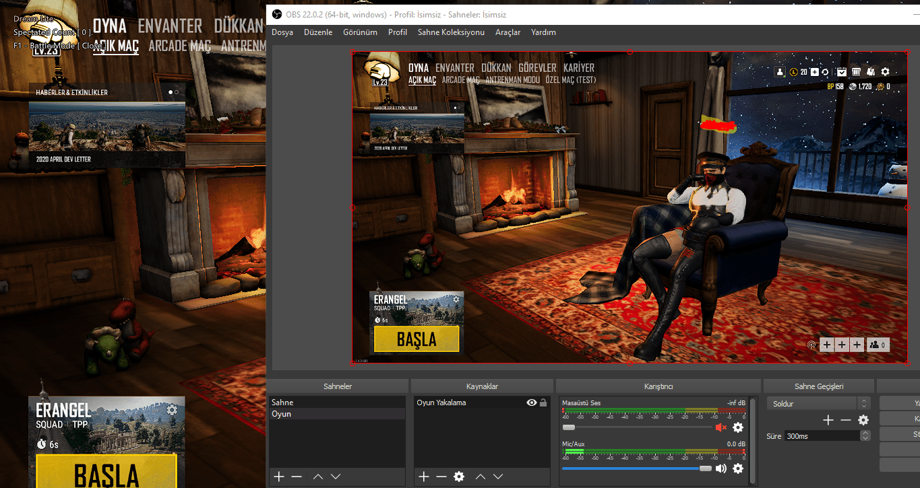The height and width of the screenshot is (488, 920).
Task: Remove scene transition with minus icon
Action: [x=846, y=420]
